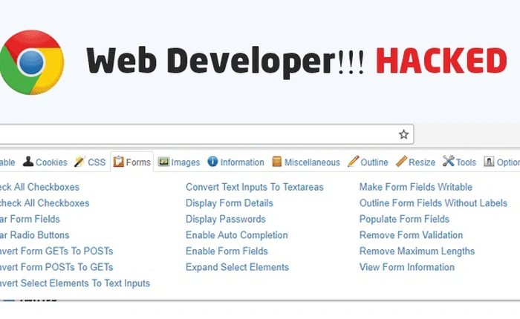Open the Cookies tab
Viewport: 520px width, 319px height.
(x=51, y=162)
